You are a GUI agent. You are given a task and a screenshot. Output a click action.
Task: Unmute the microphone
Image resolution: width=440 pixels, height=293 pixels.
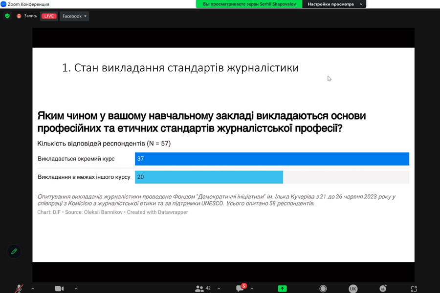click(19, 288)
